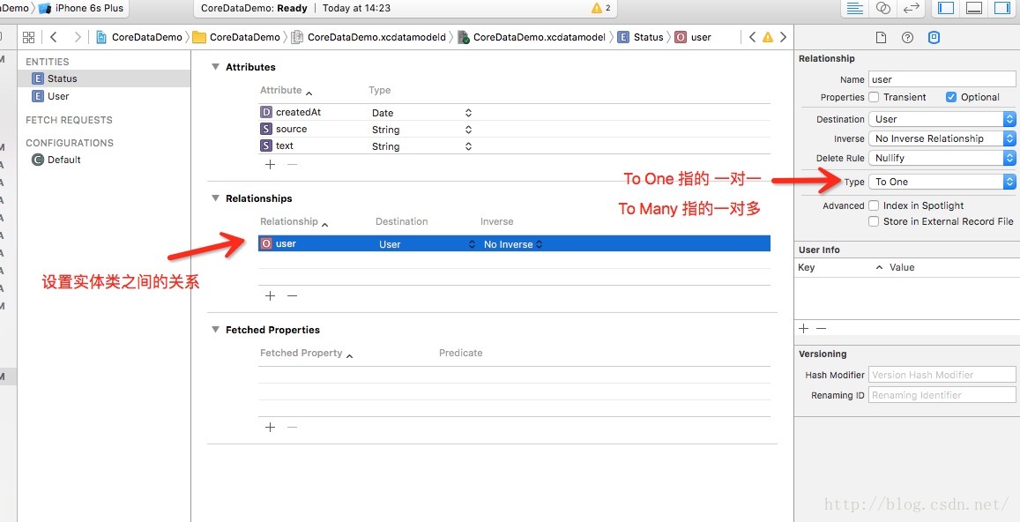Enable Index in Spotlight
The width and height of the screenshot is (1020, 522).
pyautogui.click(x=875, y=205)
